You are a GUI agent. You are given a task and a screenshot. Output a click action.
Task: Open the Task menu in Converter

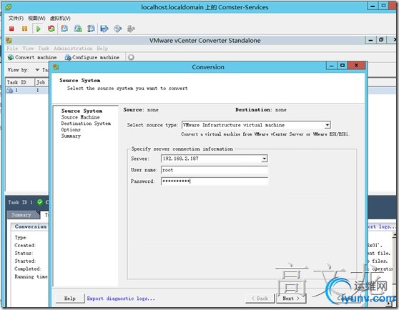click(44, 49)
